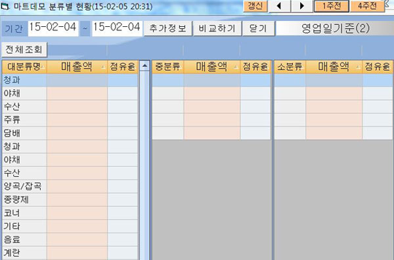
Task: Click the start date field 15-02-04
Action: 53,28
